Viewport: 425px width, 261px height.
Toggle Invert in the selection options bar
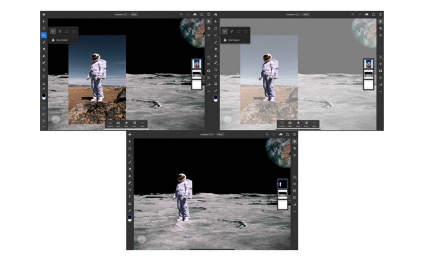[x=134, y=123]
